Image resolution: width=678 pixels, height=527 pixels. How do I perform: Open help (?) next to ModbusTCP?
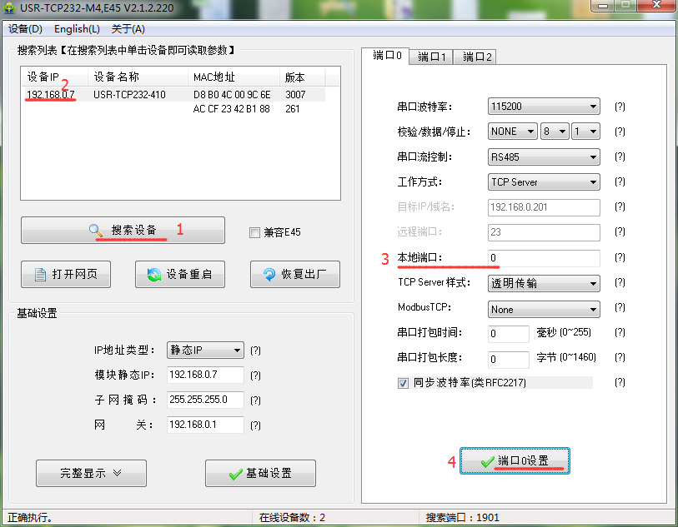click(620, 307)
